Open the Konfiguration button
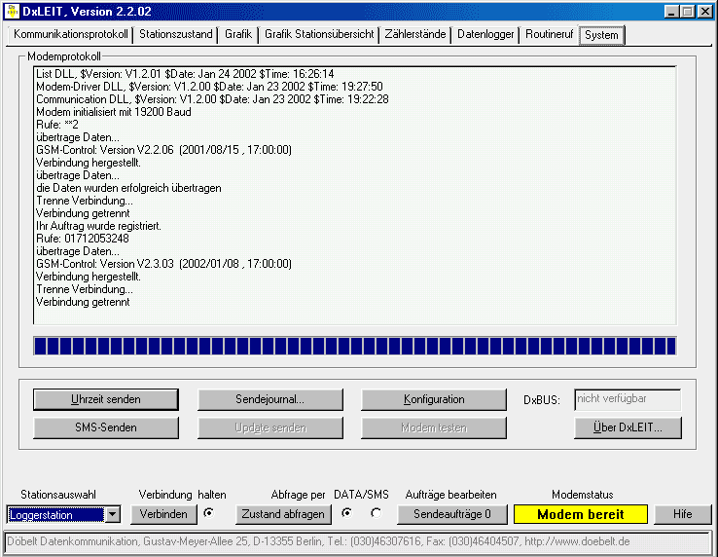718x557 pixels. (434, 399)
